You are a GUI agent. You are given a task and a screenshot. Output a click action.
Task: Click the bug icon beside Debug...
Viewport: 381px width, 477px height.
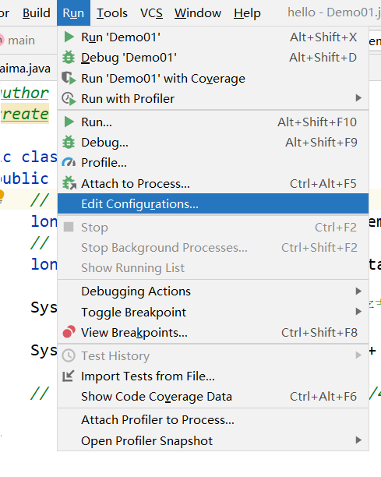[x=69, y=142]
